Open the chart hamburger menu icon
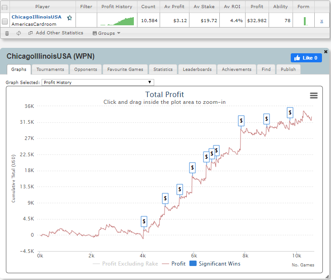 pos(313,95)
